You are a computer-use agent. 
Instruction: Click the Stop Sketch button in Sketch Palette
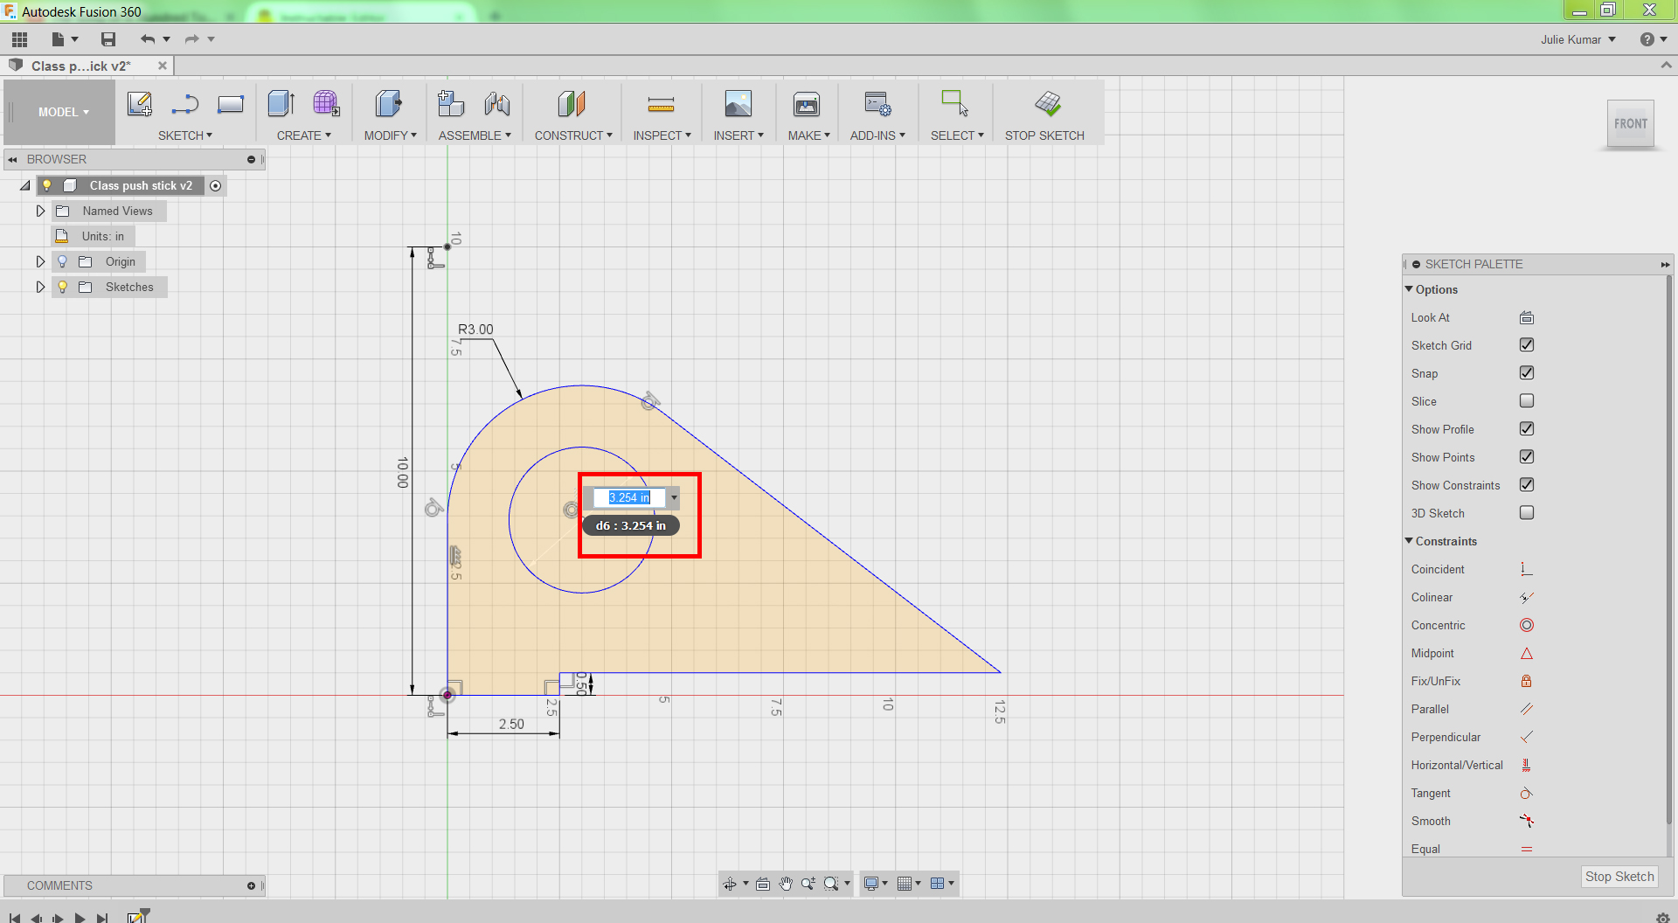coord(1619,877)
